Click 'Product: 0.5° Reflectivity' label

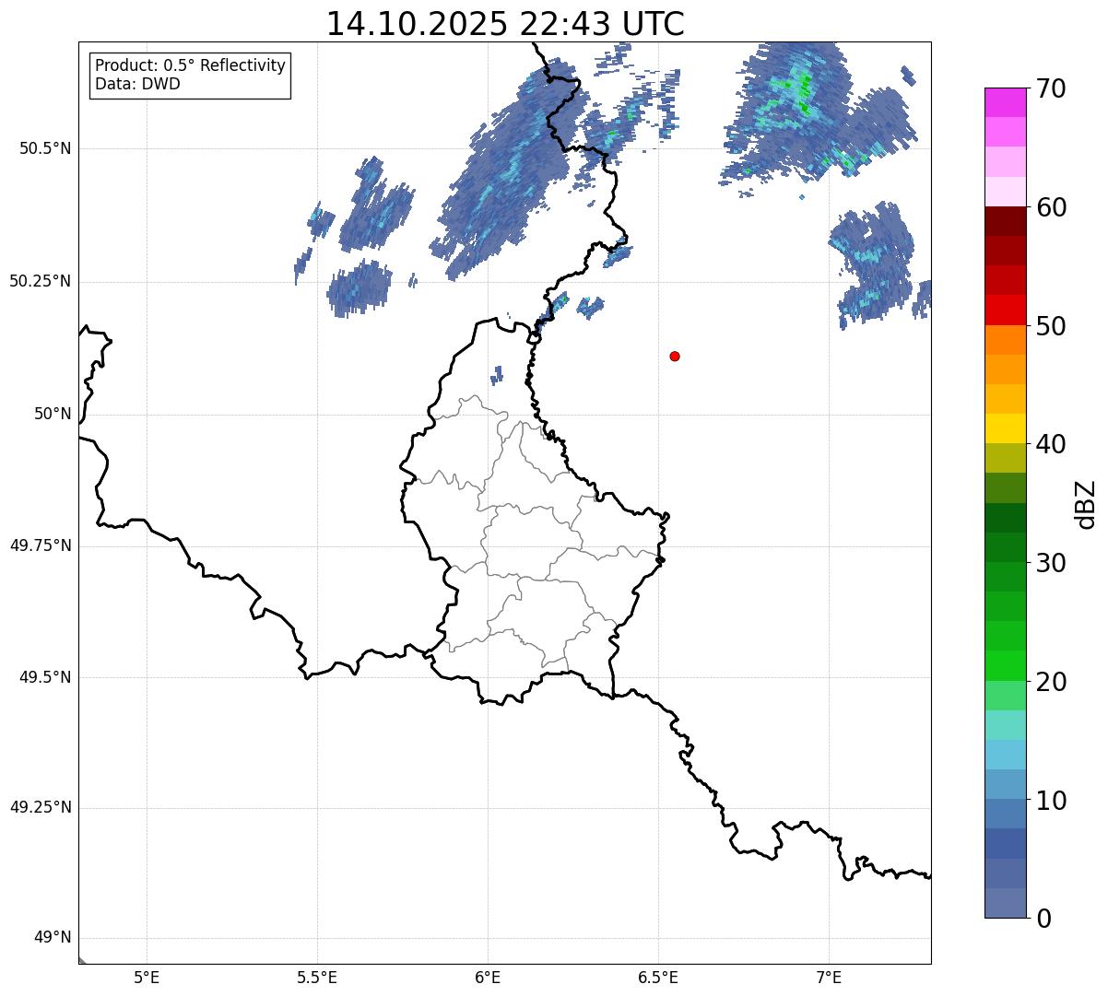pos(190,65)
